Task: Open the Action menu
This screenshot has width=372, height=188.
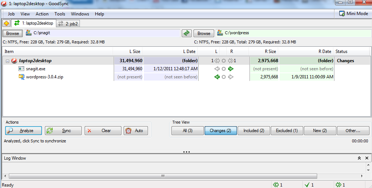Action: tap(42, 14)
